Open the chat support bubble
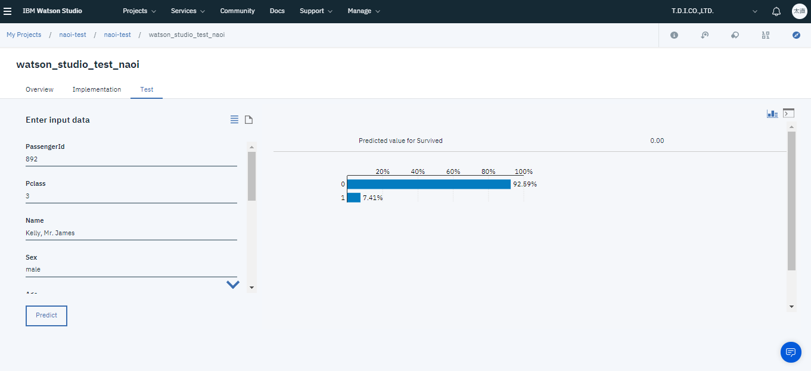The image size is (811, 371). [791, 352]
